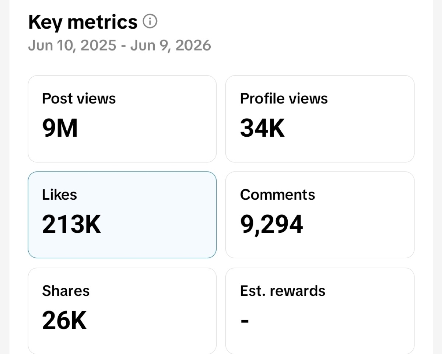Image resolution: width=442 pixels, height=354 pixels.
Task: Tap the 9,294 comments value
Action: (x=271, y=225)
